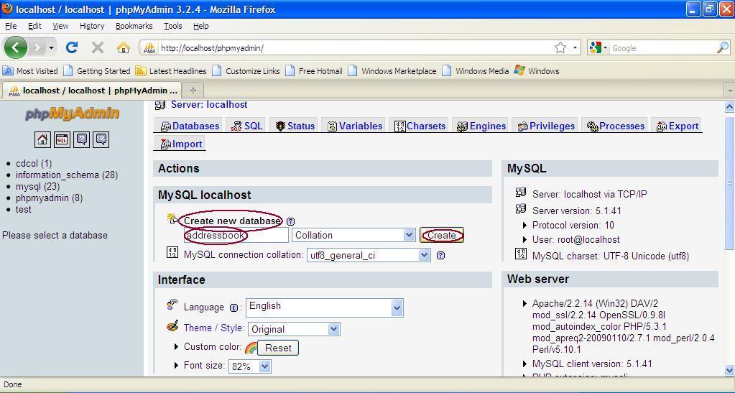This screenshot has width=735, height=393.
Task: Select the mysql (23) database
Action: pos(37,186)
